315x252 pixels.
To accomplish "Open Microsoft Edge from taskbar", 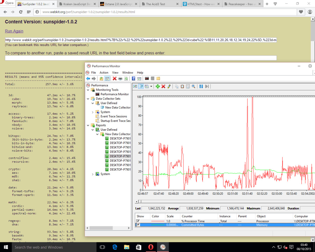I will 115,247.
